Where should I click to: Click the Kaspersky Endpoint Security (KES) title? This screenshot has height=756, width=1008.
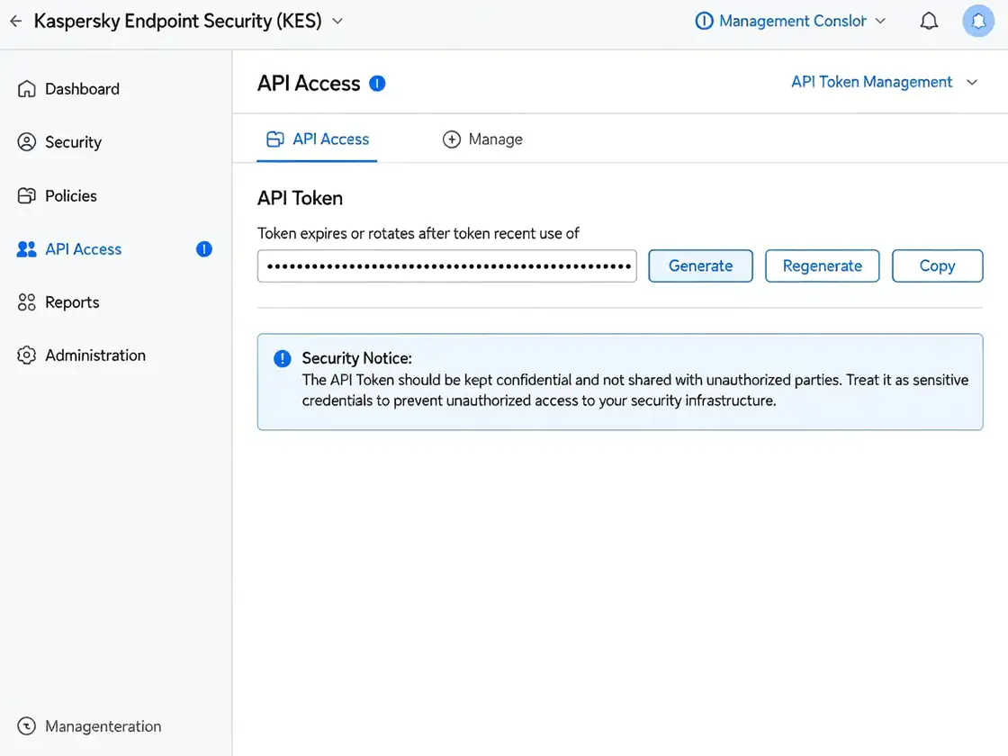pos(178,22)
